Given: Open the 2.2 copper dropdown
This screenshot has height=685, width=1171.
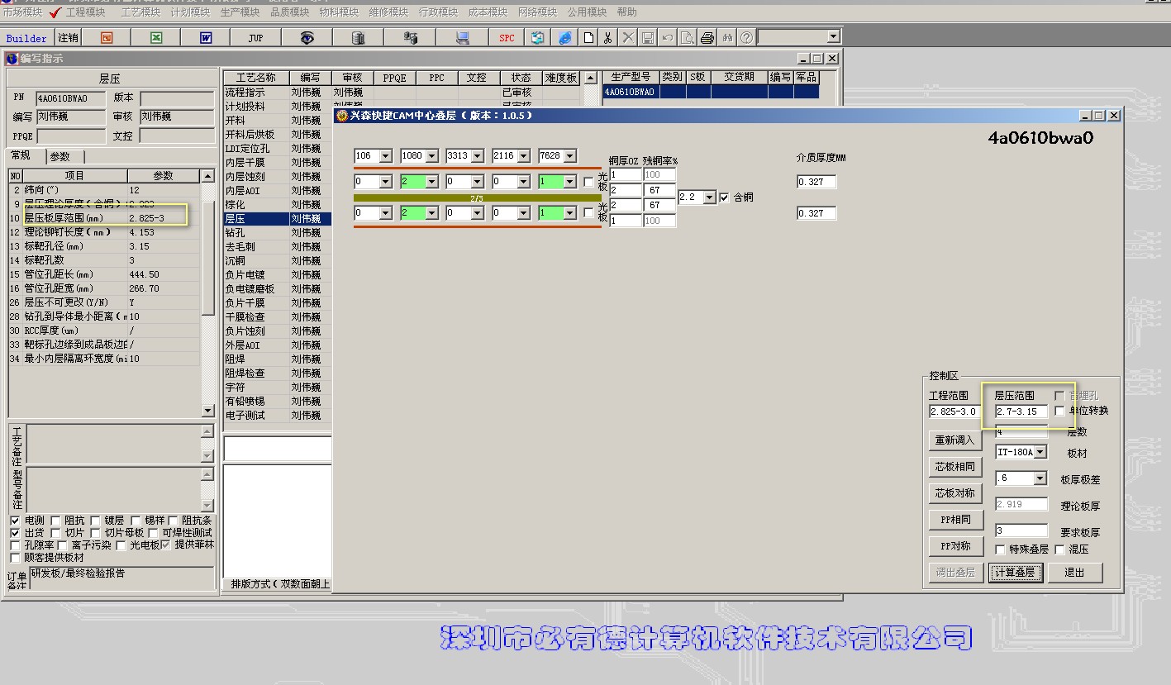Looking at the screenshot, I should tap(710, 197).
